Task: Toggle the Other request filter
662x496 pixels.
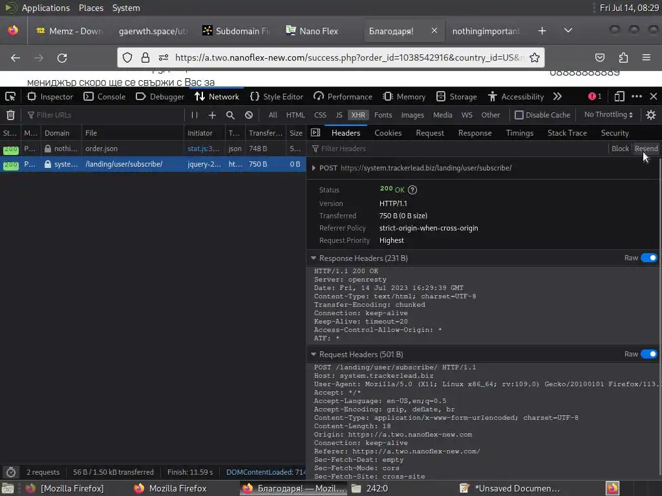Action: pyautogui.click(x=490, y=115)
